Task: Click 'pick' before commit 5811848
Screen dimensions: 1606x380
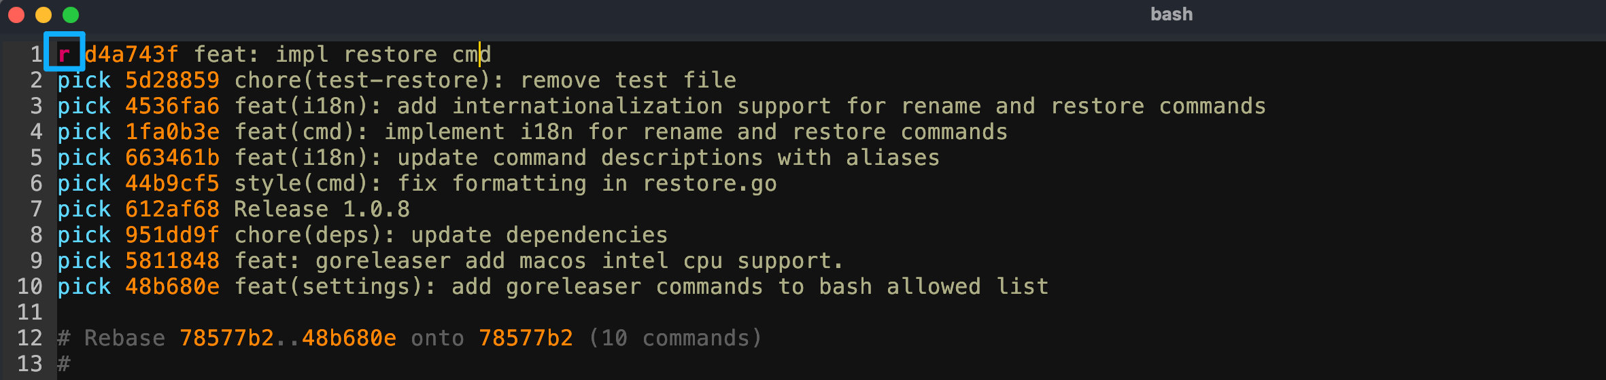Action: pos(84,261)
